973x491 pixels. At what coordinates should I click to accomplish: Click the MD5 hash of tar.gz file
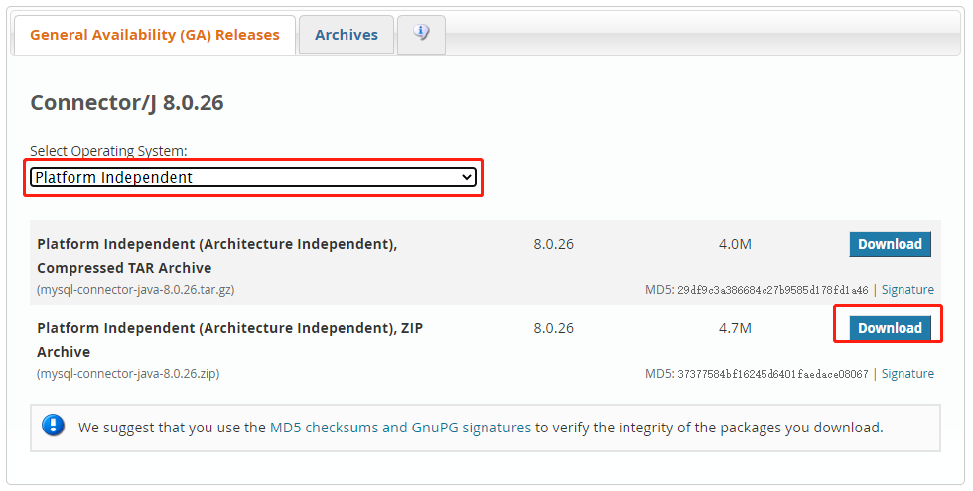772,290
